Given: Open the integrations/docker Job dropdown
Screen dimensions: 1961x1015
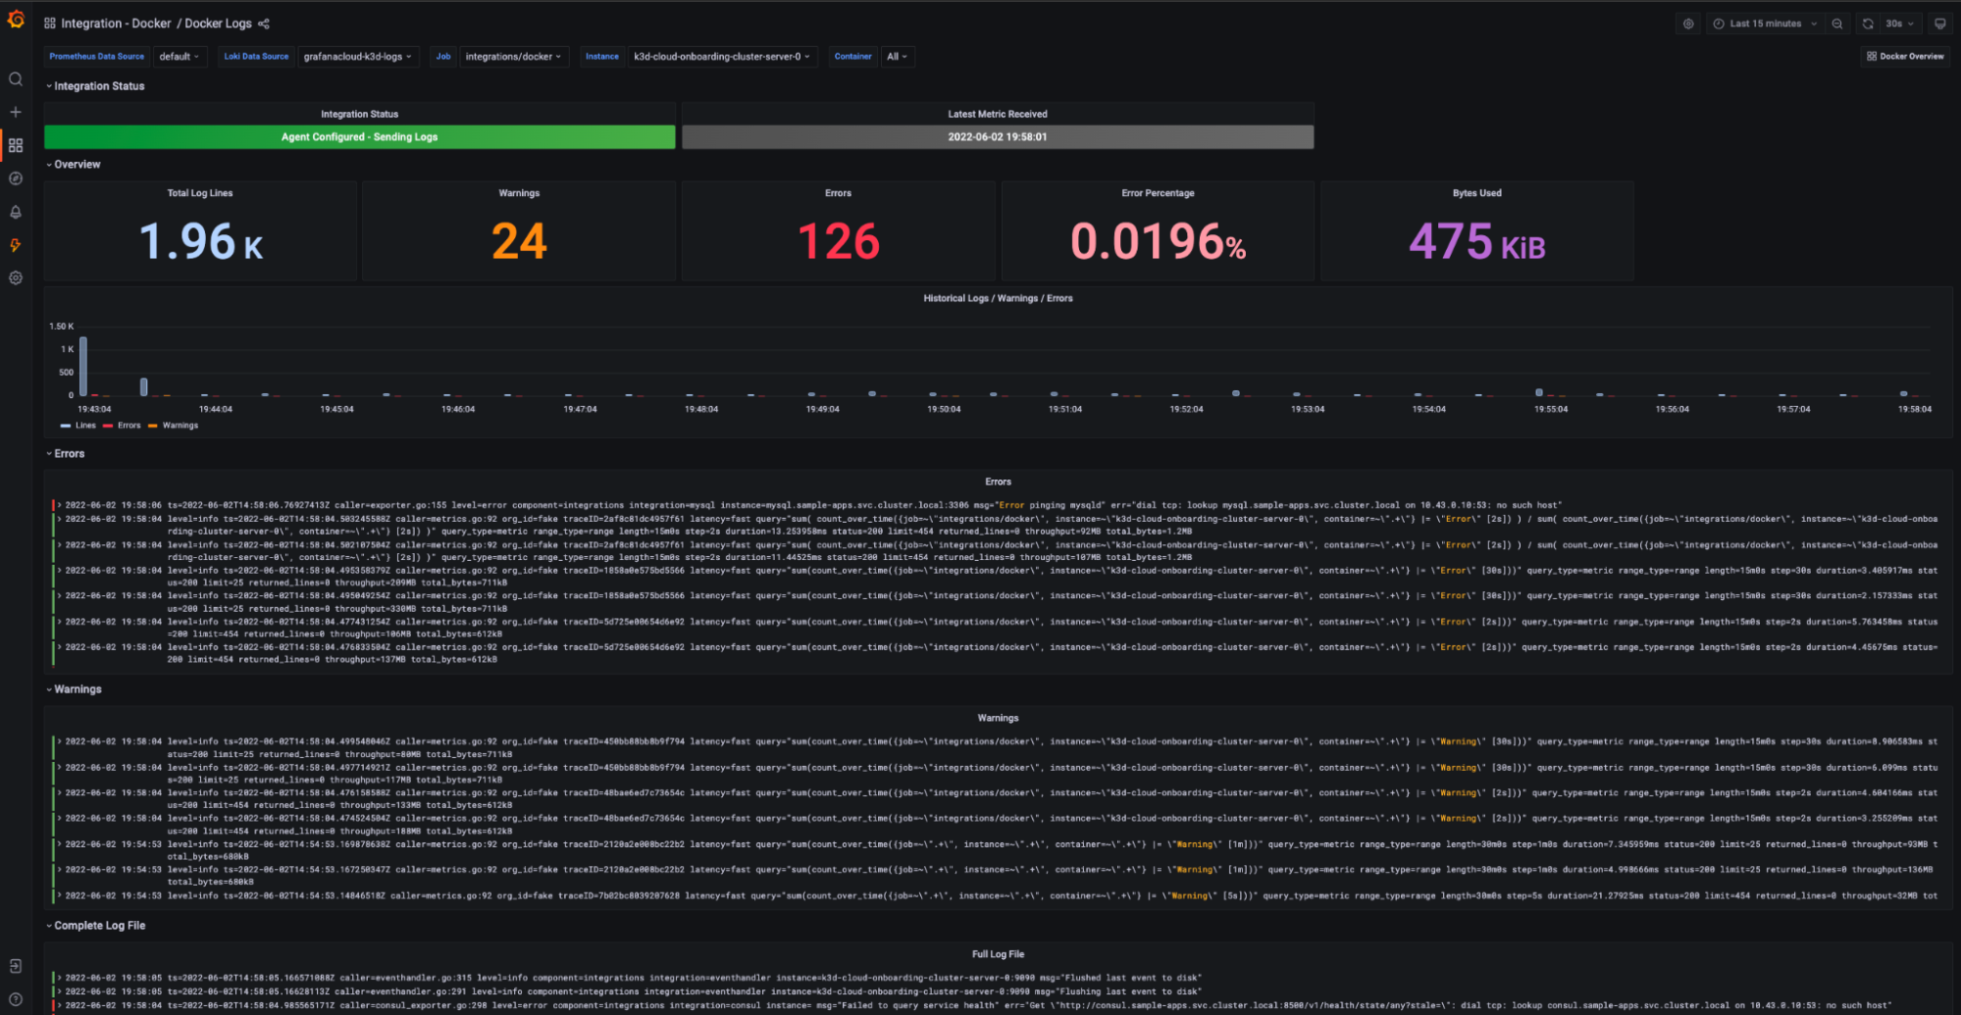Looking at the screenshot, I should (x=513, y=57).
